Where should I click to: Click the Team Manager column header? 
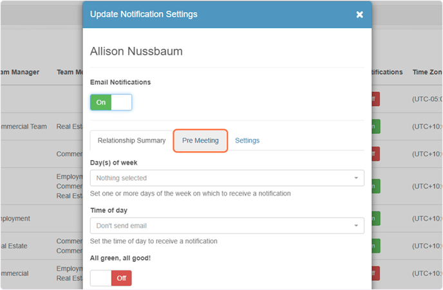pos(19,72)
